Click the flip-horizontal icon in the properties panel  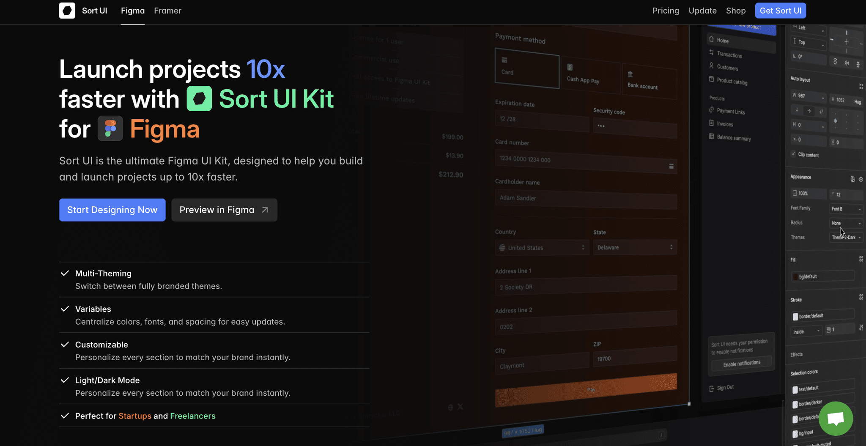[847, 63]
